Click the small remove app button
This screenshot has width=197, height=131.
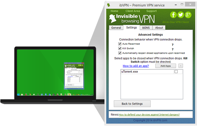(x=181, y=66)
